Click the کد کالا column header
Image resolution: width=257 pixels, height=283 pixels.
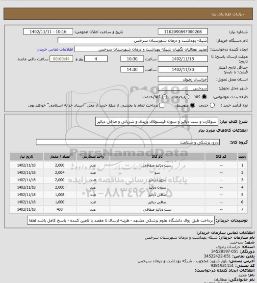click(x=221, y=156)
